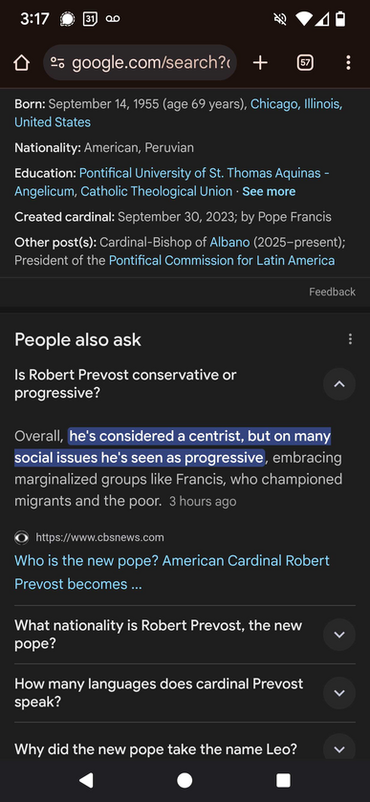Follow the Catholic Theological Union link

coord(157,192)
